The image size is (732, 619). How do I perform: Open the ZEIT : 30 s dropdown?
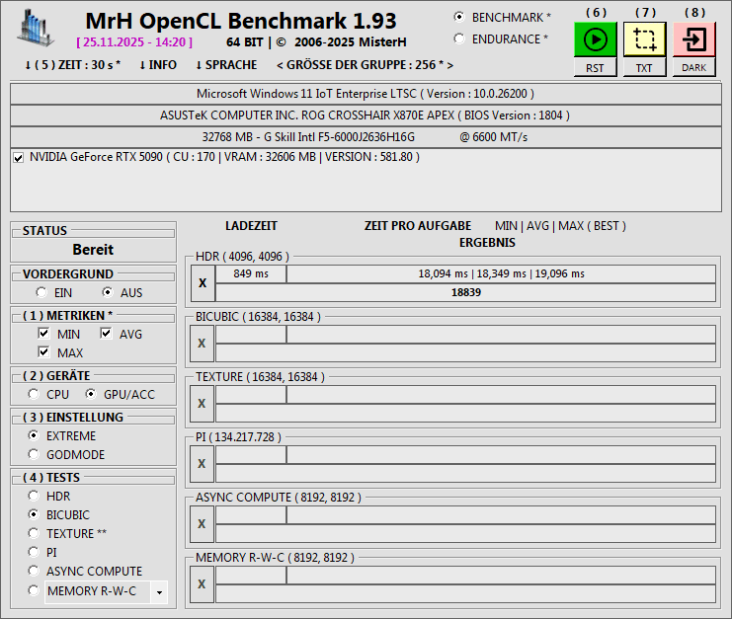click(x=72, y=65)
